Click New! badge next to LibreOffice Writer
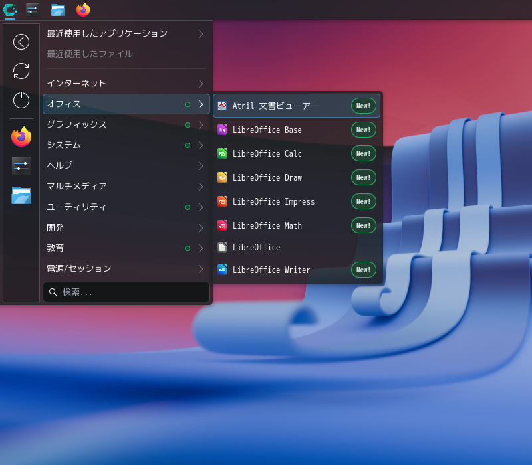Screen dimensions: 532x465 point(363,270)
